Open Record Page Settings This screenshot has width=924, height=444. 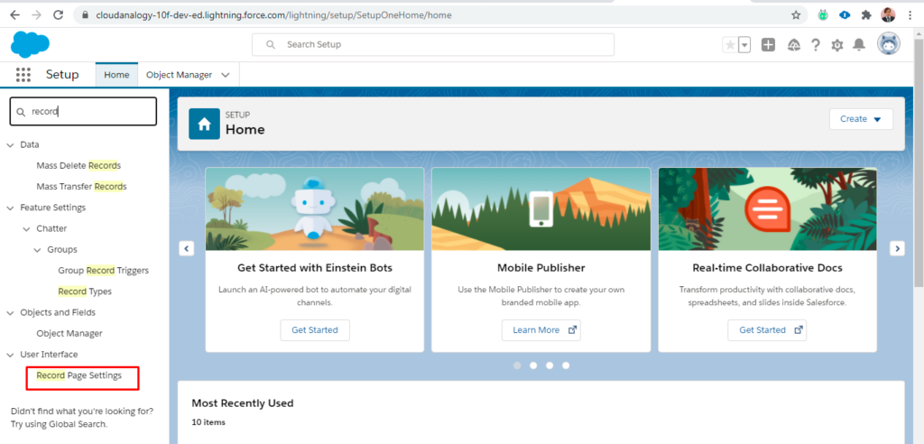pos(79,375)
